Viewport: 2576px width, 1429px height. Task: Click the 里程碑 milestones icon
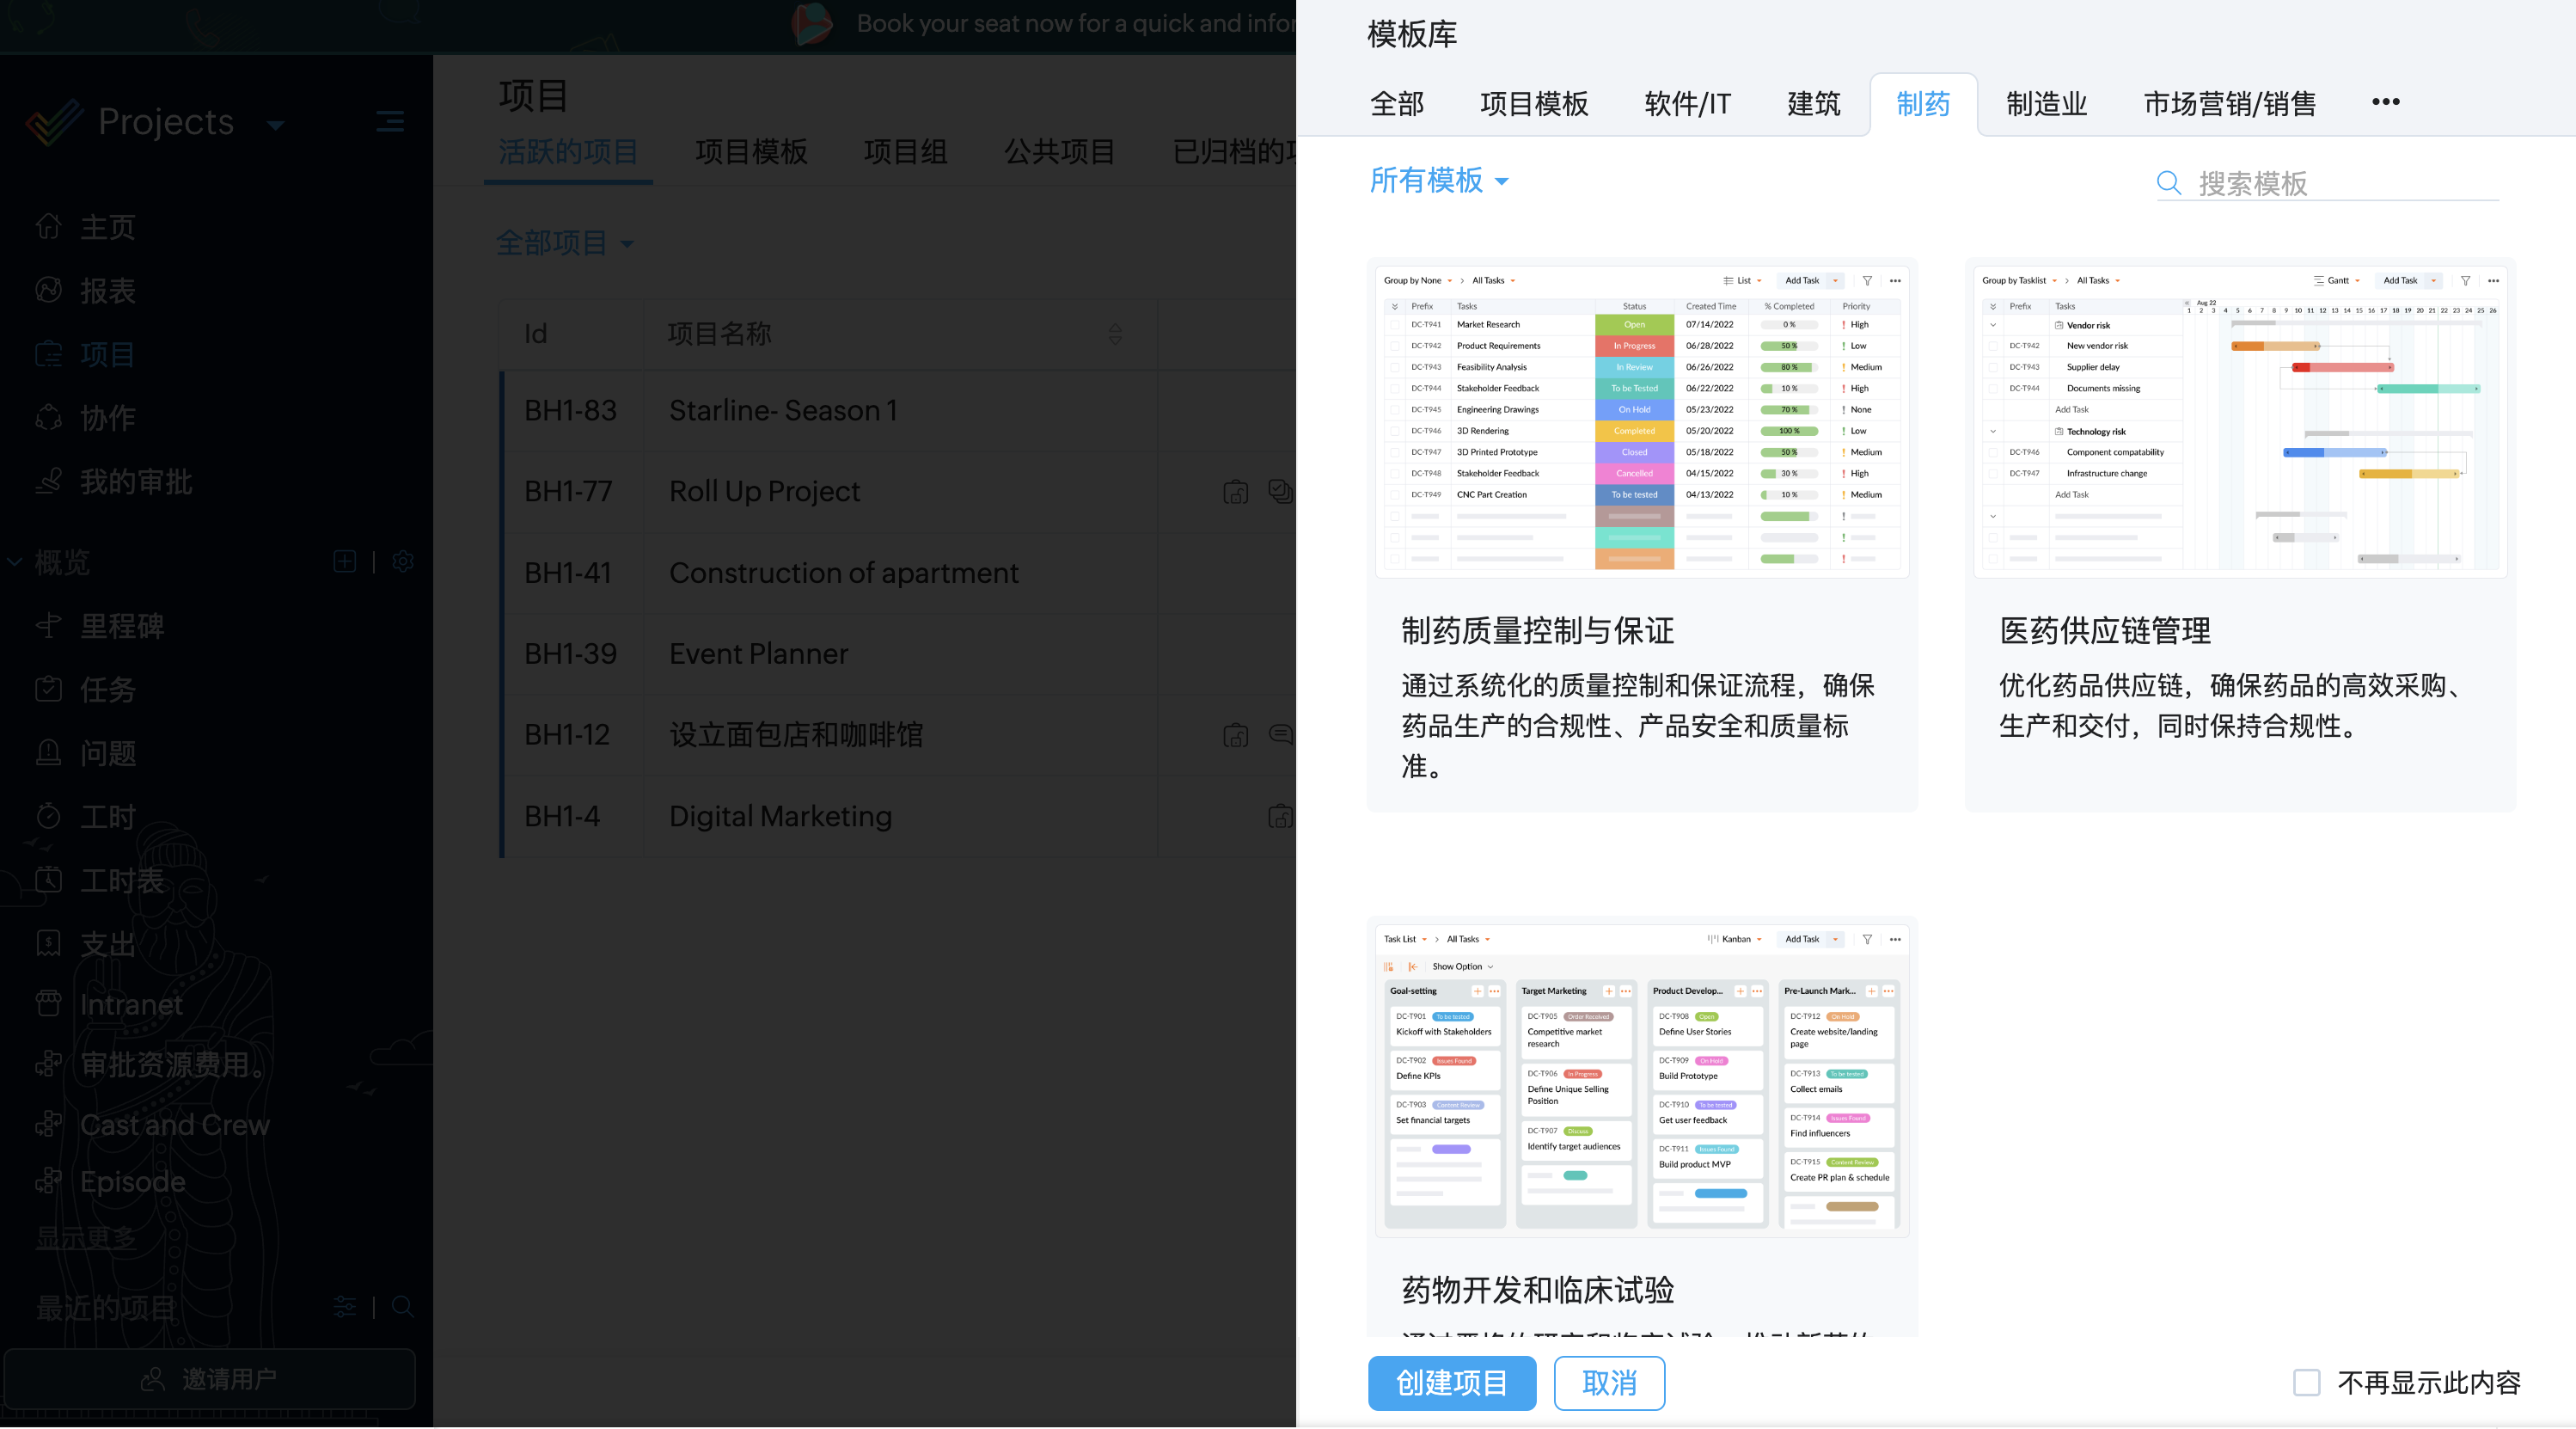[48, 626]
